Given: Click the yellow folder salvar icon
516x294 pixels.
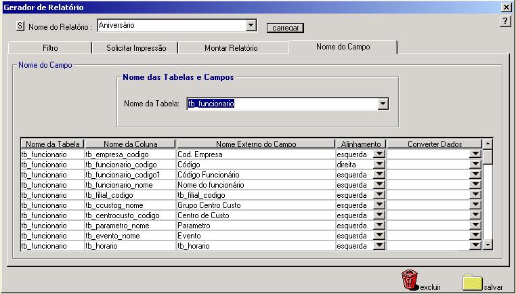Looking at the screenshot, I should point(473,282).
